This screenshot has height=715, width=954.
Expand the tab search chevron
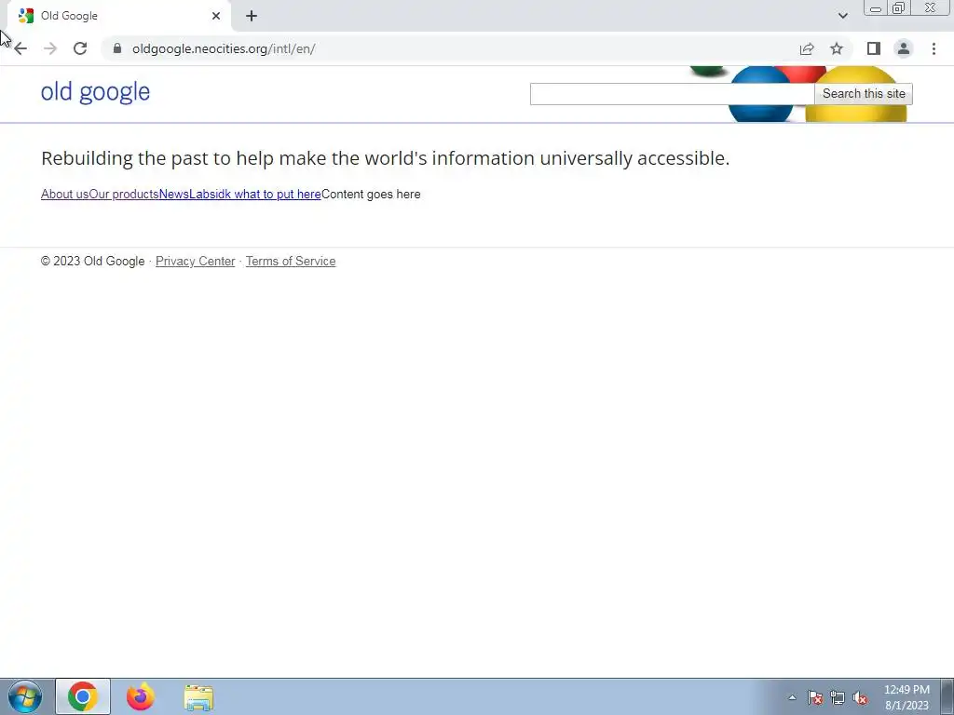[842, 16]
